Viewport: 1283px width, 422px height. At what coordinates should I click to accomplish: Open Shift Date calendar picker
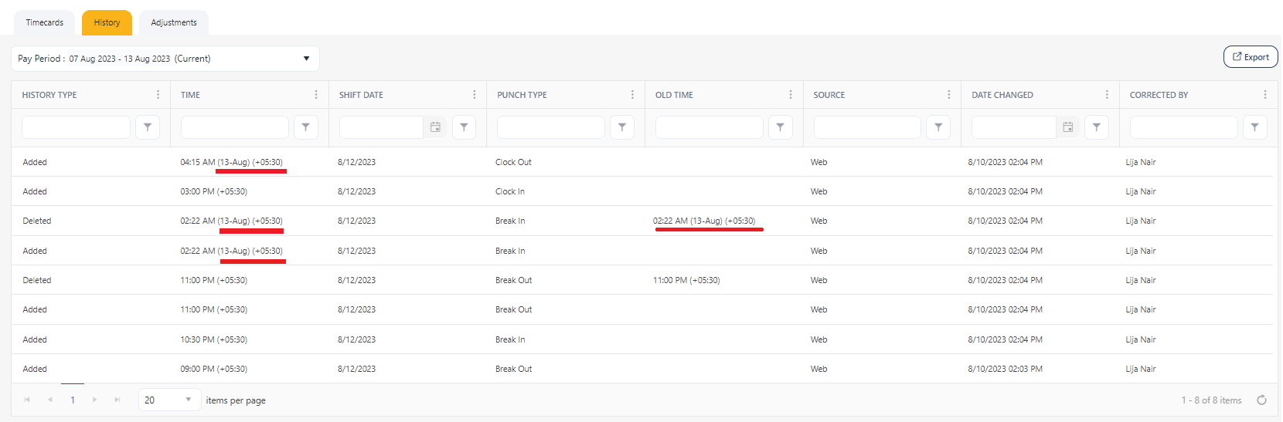click(435, 127)
